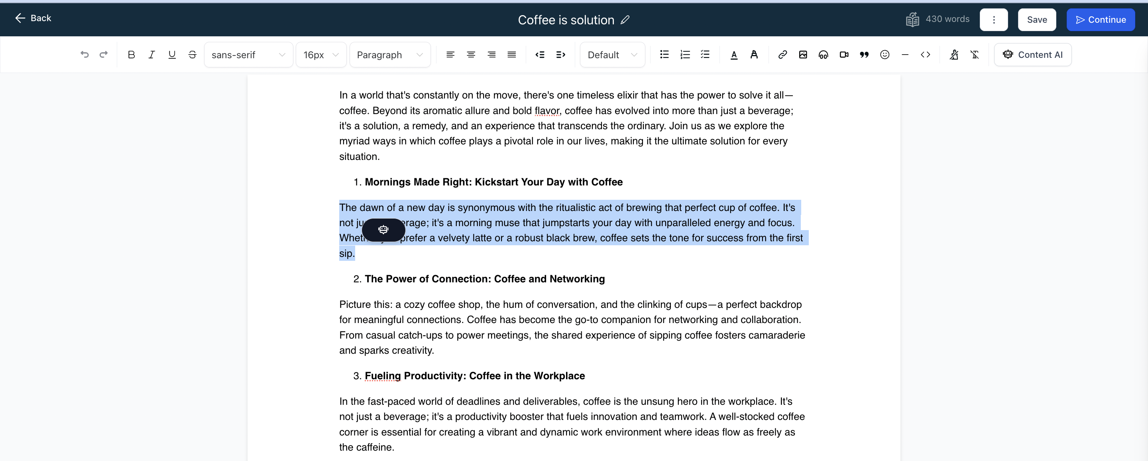Image resolution: width=1148 pixels, height=461 pixels.
Task: Click the blue Continue button
Action: [x=1100, y=20]
